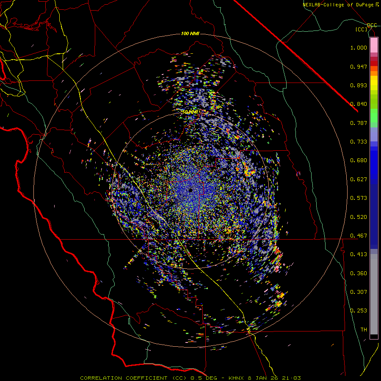Screen dimensions: 381x381
Task: Pick the red segment of color bar
Action: (374, 63)
